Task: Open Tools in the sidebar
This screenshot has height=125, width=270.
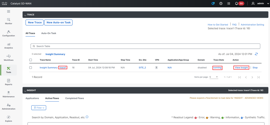Action: (x=8, y=70)
